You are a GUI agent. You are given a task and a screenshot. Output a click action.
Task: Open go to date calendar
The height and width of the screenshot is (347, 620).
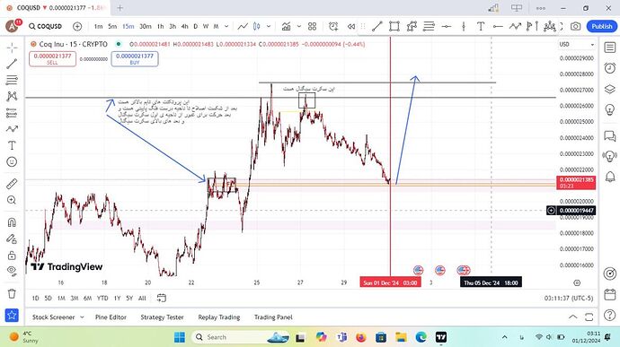[162, 298]
